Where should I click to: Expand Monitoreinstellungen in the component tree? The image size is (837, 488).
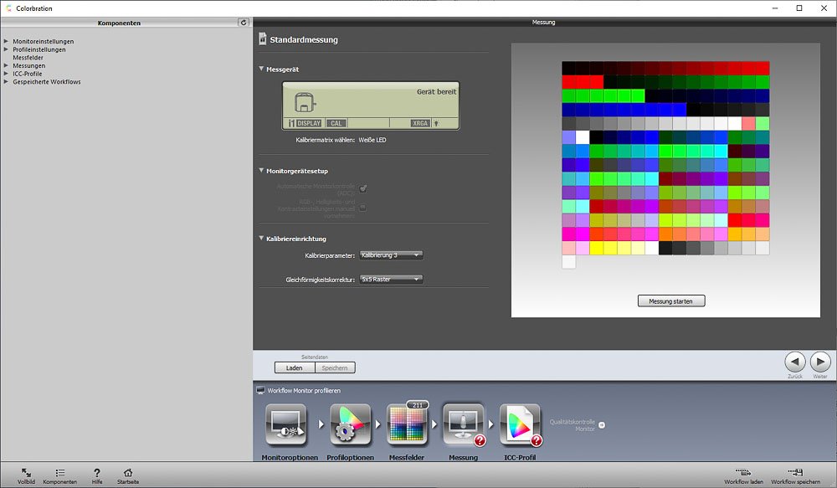(x=6, y=41)
